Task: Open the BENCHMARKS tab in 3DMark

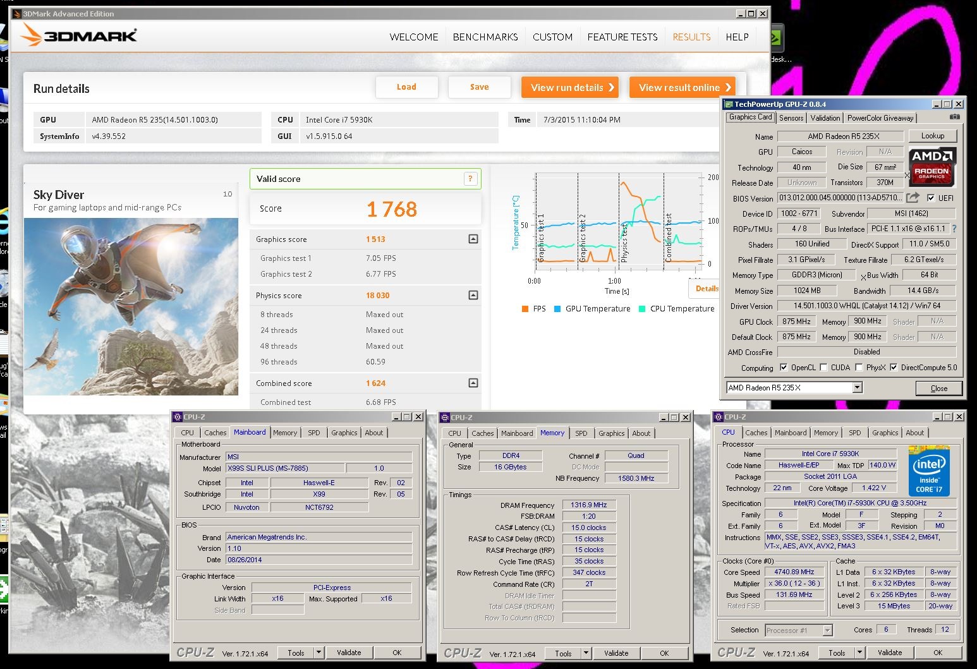Action: (x=485, y=37)
